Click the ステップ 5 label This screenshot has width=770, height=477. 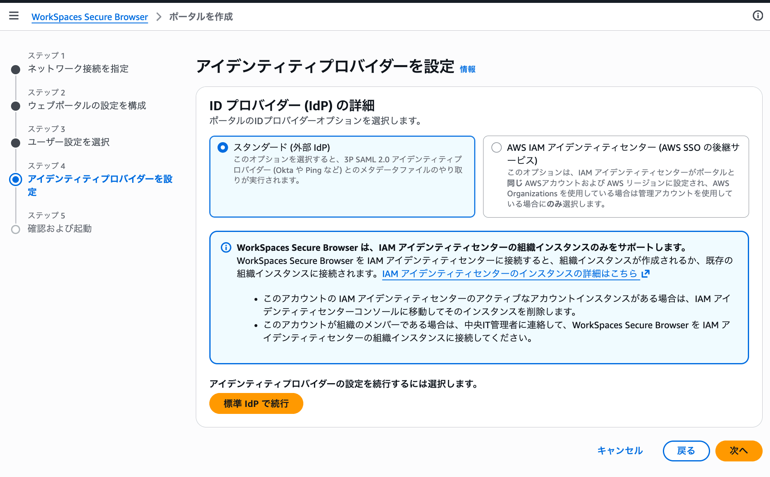point(46,216)
